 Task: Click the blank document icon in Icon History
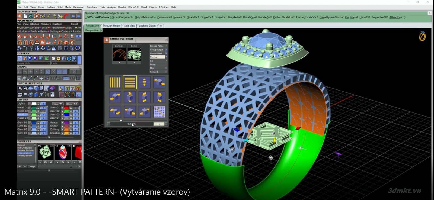25,16
